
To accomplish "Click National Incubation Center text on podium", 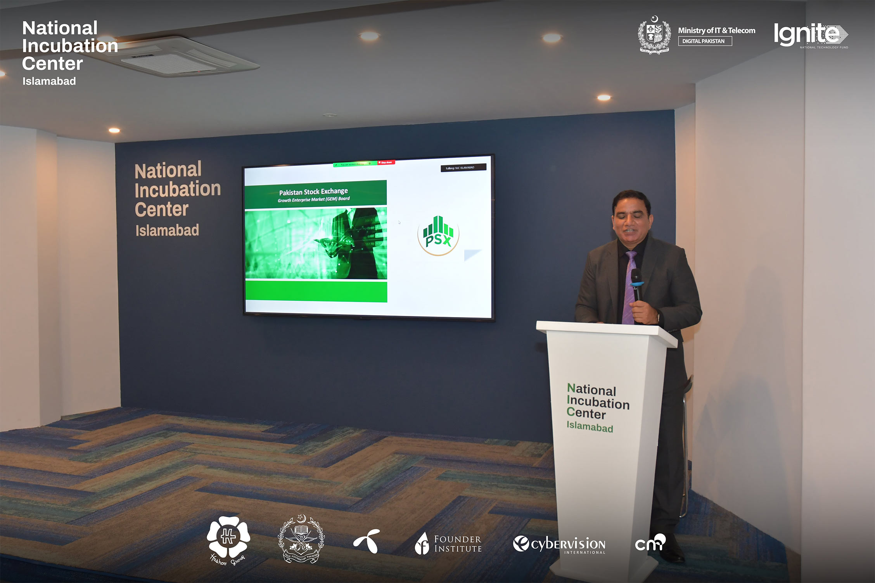I will [598, 407].
